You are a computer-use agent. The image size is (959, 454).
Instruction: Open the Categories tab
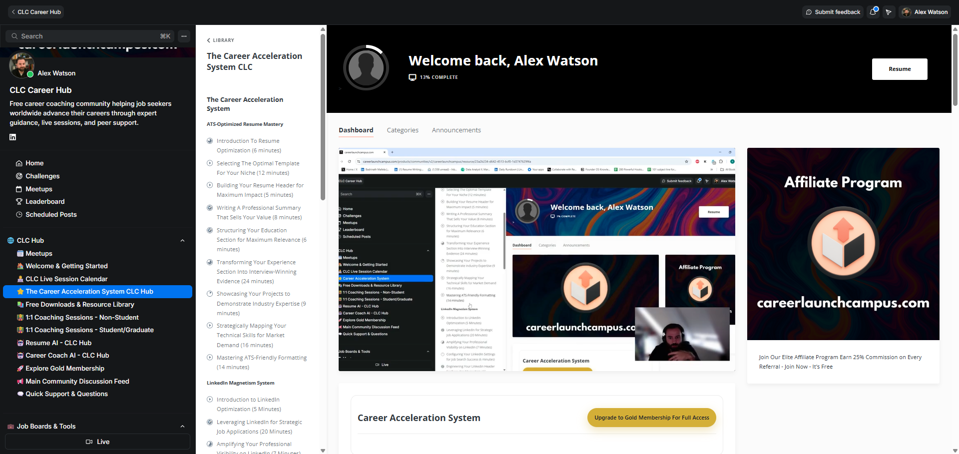coord(403,130)
